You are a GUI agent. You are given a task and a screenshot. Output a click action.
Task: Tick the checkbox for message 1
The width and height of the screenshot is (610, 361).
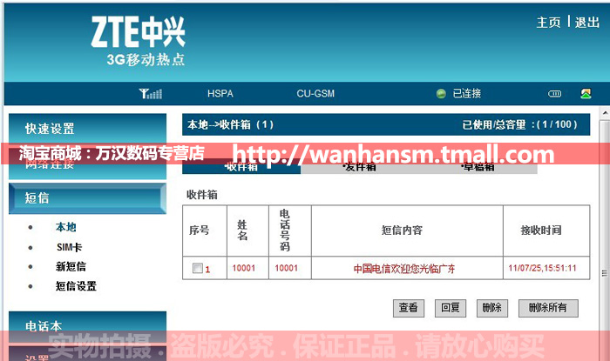198,268
